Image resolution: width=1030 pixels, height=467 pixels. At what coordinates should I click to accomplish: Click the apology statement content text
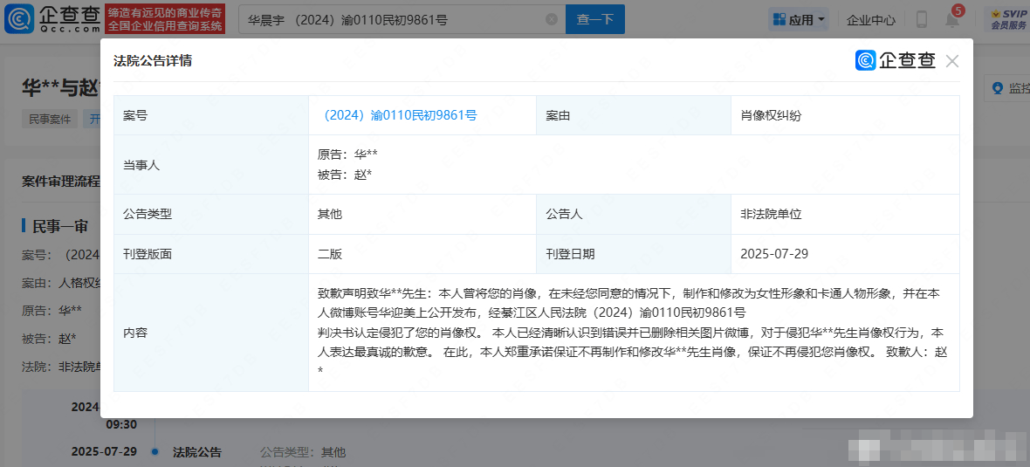[631, 332]
